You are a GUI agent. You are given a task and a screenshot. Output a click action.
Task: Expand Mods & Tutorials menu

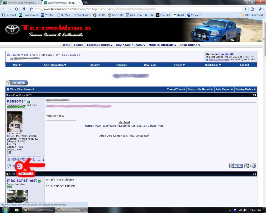[x=162, y=45]
